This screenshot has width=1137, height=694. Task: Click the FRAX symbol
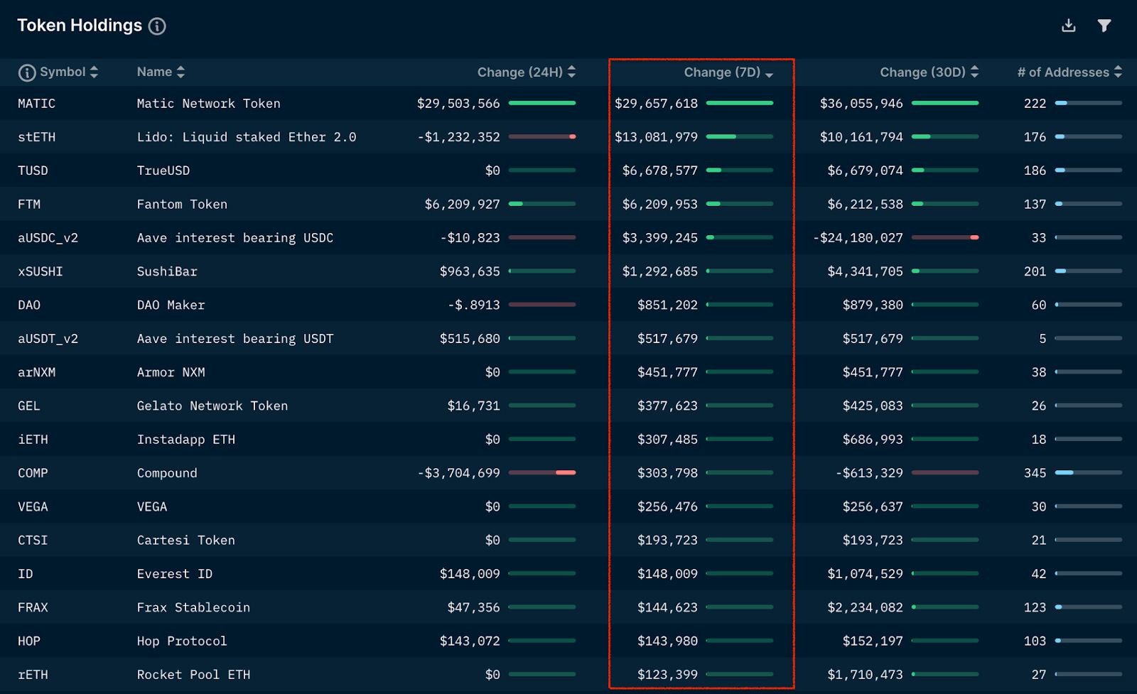click(x=33, y=608)
